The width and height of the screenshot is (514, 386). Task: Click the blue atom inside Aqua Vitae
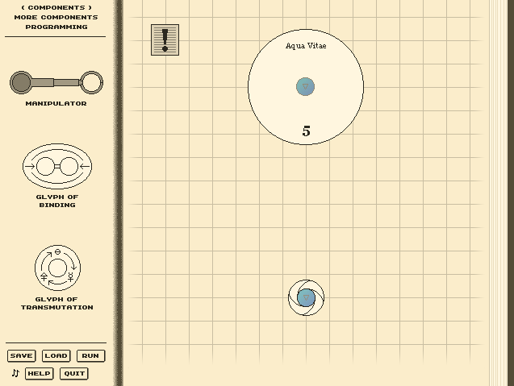pyautogui.click(x=305, y=87)
